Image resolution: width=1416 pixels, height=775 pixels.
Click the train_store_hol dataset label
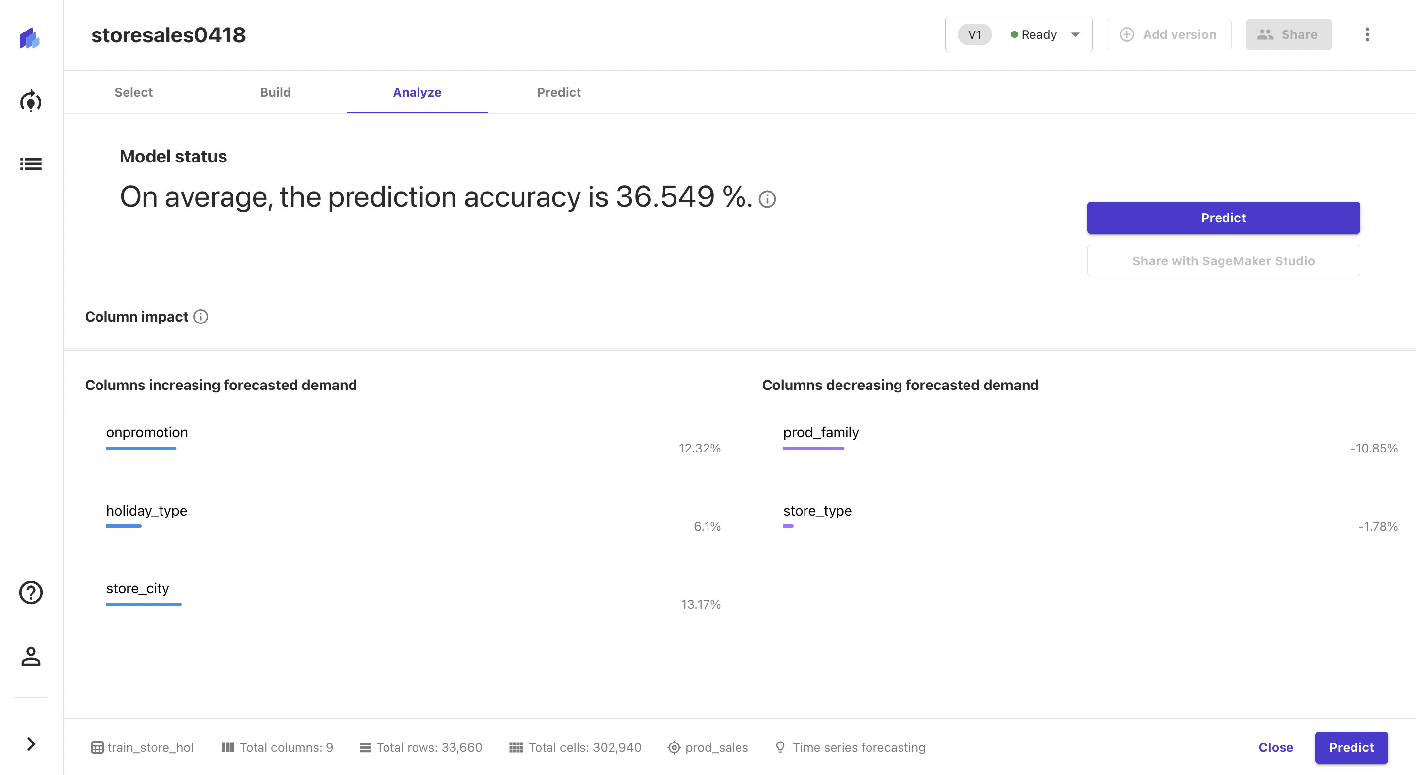[x=142, y=747]
